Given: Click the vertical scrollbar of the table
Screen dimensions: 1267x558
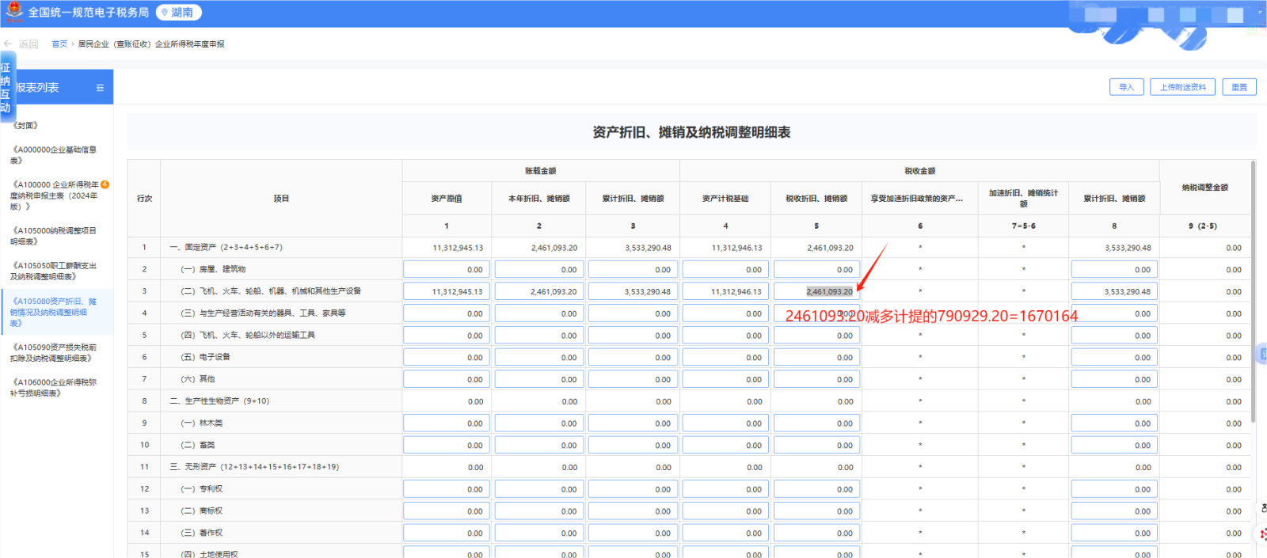Looking at the screenshot, I should pos(1254,291).
